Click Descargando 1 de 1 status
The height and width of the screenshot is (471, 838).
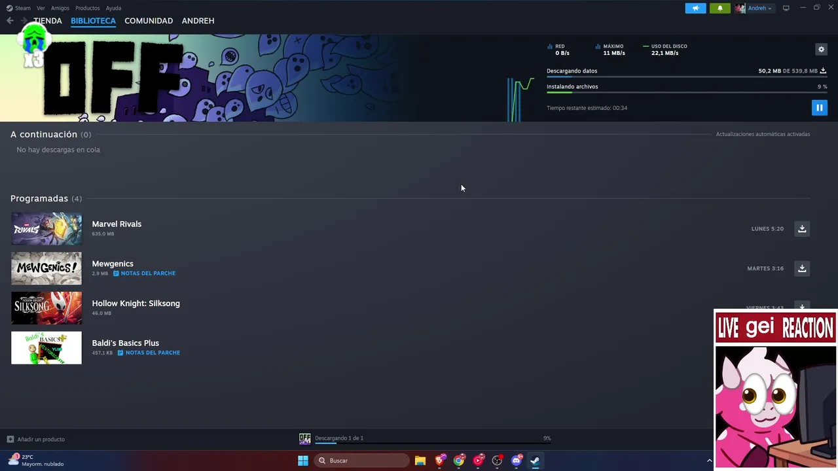click(339, 438)
